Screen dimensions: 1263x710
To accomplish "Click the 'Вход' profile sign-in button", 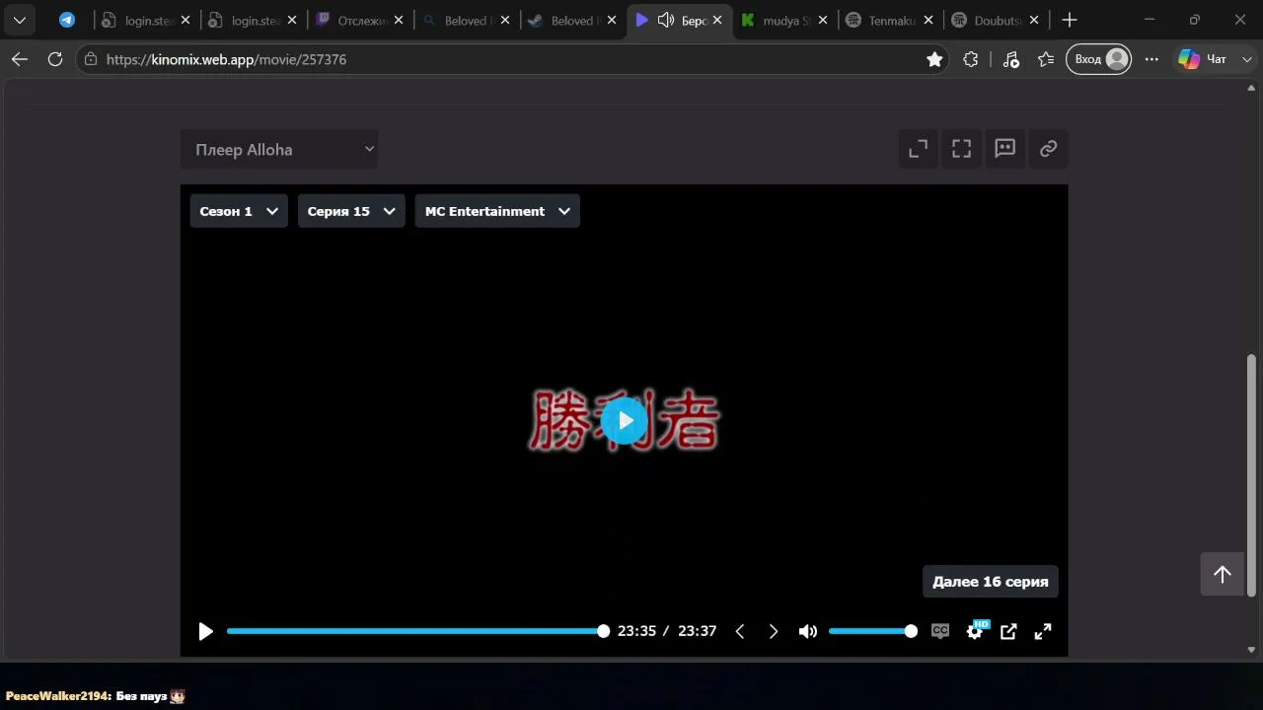I will (x=1098, y=59).
